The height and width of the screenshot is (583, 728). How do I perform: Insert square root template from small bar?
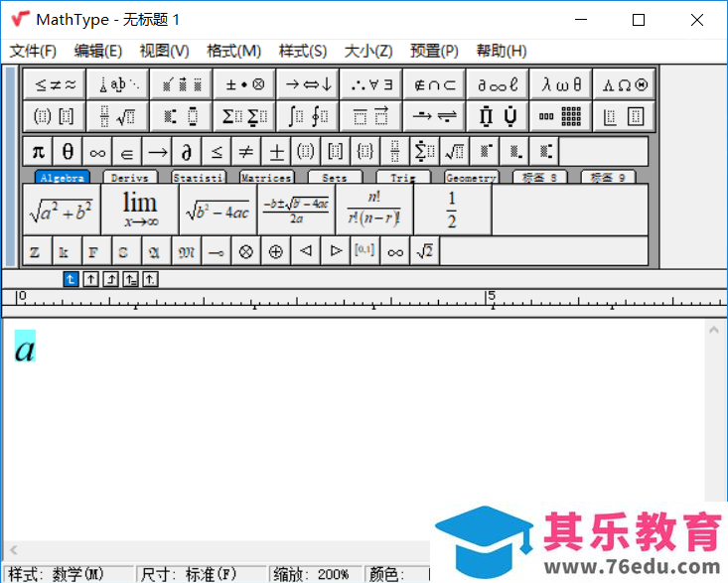click(x=454, y=151)
